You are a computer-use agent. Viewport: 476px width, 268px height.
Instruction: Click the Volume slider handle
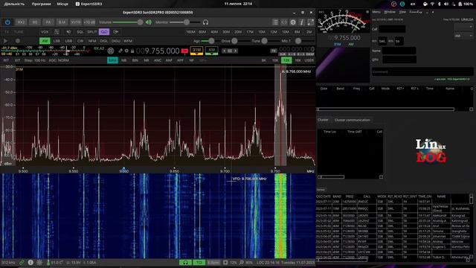(x=140, y=22)
